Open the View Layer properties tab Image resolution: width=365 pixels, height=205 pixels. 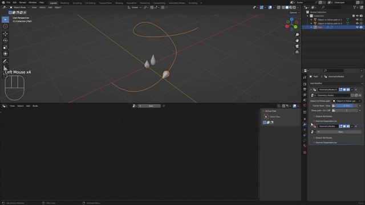(x=305, y=95)
